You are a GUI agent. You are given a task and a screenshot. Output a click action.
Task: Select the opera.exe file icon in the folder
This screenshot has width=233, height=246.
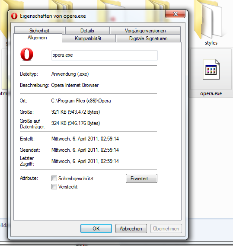[x=211, y=69]
